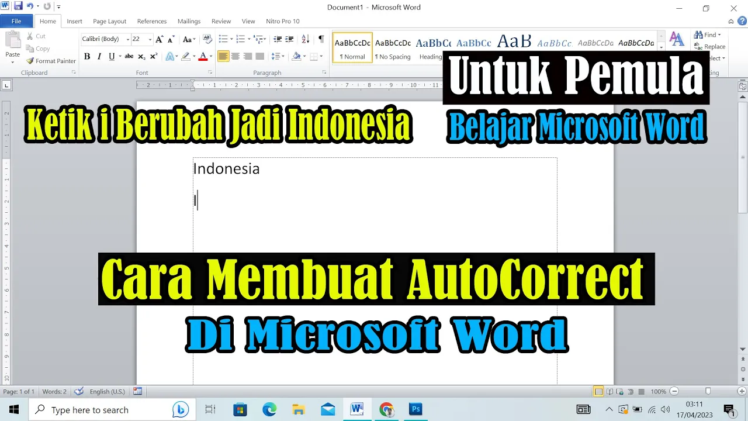Image resolution: width=748 pixels, height=421 pixels.
Task: Set Align Text Right
Action: (248, 56)
